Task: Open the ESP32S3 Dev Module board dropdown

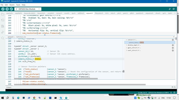Action: click(x=28, y=9)
